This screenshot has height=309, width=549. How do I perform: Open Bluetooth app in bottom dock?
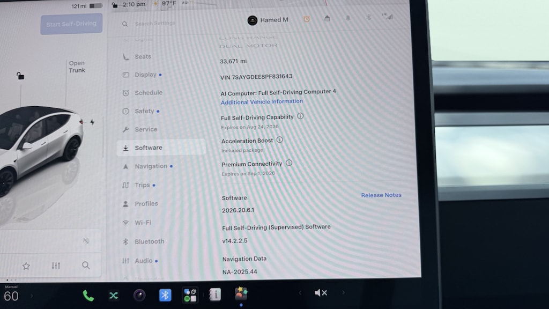165,295
